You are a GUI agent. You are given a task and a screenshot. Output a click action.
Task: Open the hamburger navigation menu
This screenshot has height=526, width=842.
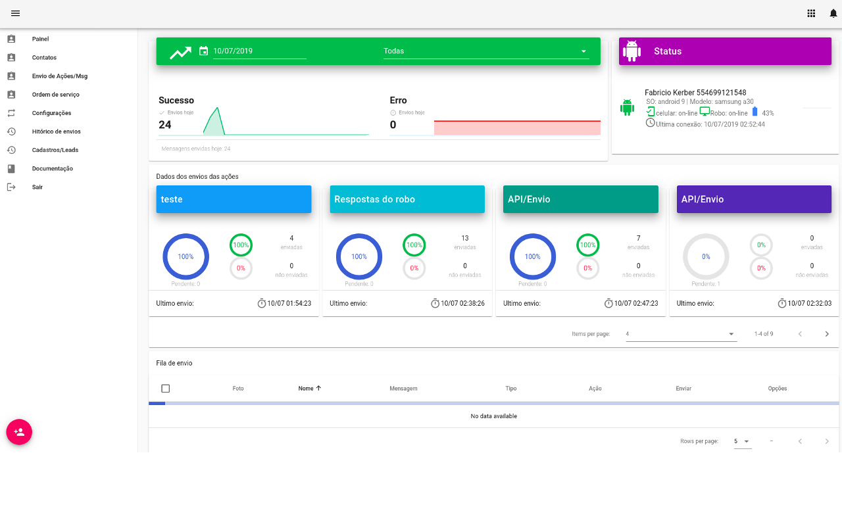[16, 13]
